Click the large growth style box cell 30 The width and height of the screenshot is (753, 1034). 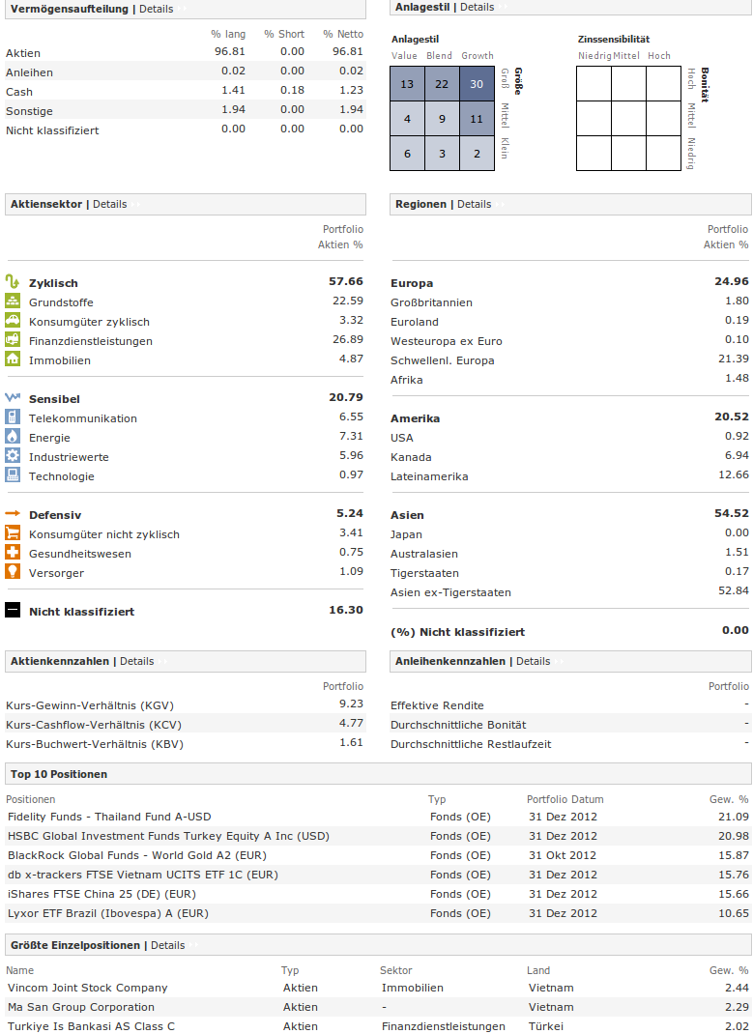coord(477,84)
